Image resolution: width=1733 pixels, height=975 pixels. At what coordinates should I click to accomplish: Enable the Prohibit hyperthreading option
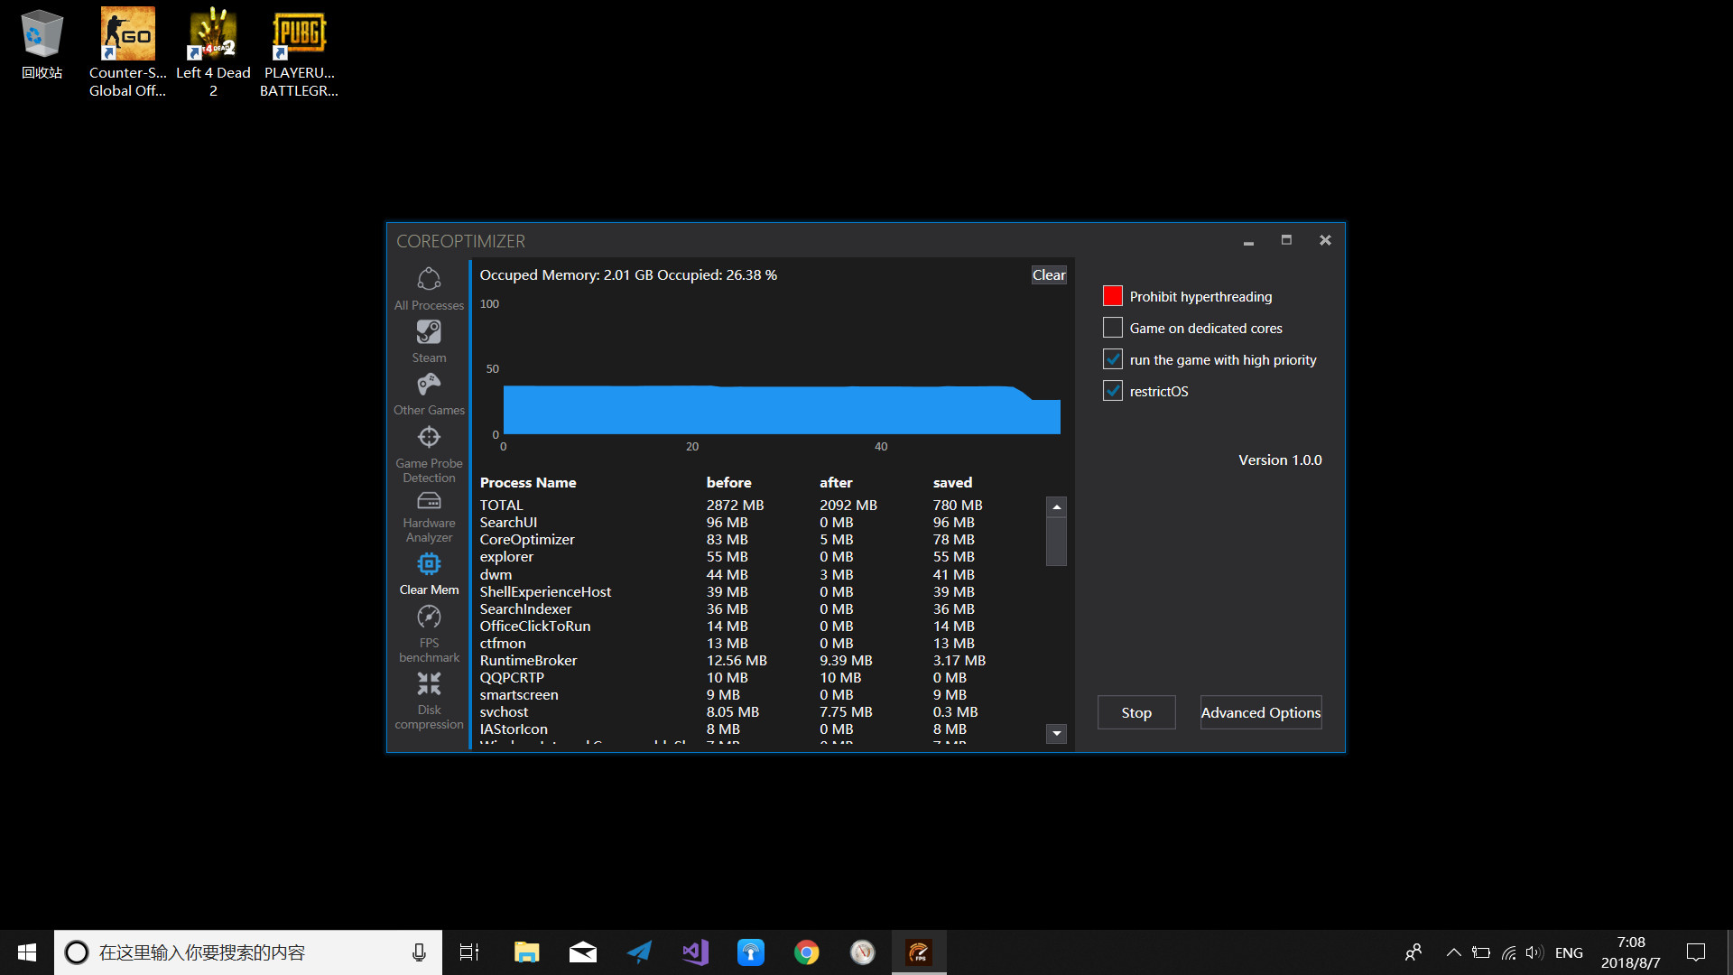1112,295
